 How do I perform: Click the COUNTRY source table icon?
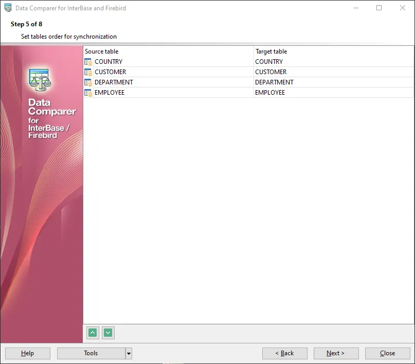[88, 62]
